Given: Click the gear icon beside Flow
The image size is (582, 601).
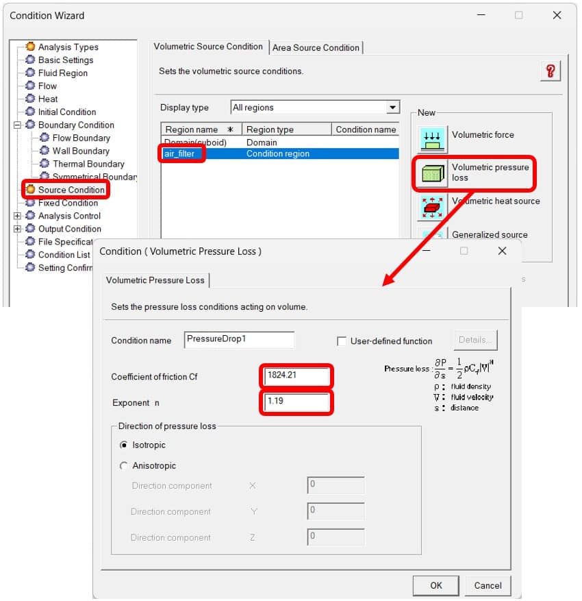Looking at the screenshot, I should tap(30, 86).
